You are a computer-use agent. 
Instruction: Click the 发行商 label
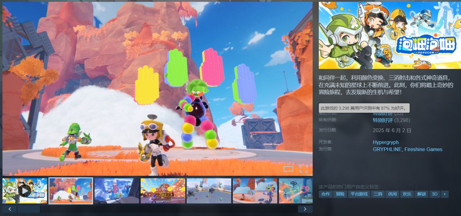pos(325,149)
